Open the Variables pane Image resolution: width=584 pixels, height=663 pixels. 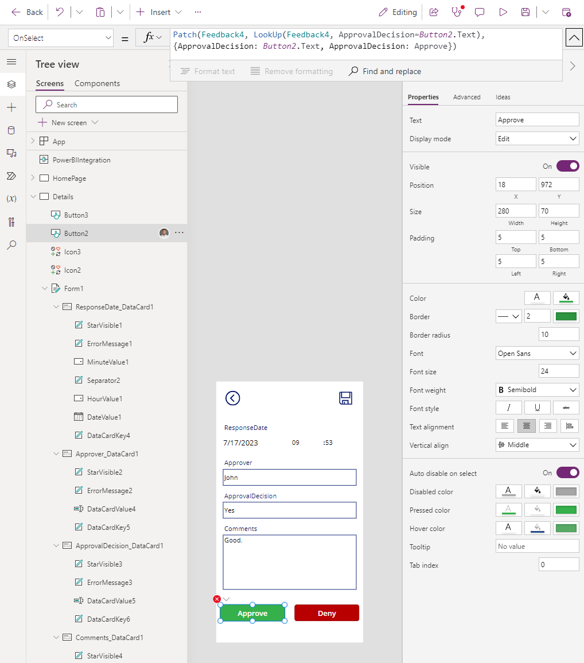coord(11,199)
